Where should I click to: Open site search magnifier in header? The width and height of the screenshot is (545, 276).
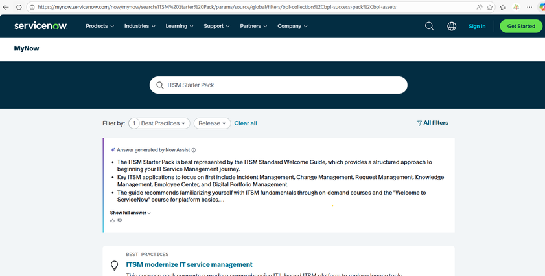429,26
